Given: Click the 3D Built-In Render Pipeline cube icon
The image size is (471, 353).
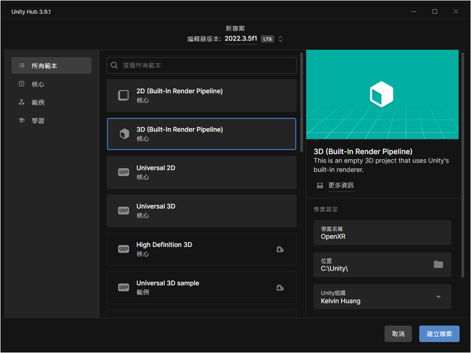Looking at the screenshot, I should 124,134.
